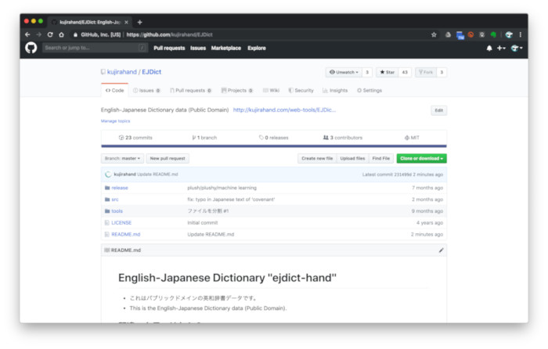Open the user avatar dropdown menu
Image resolution: width=548 pixels, height=349 pixels.
click(x=517, y=49)
